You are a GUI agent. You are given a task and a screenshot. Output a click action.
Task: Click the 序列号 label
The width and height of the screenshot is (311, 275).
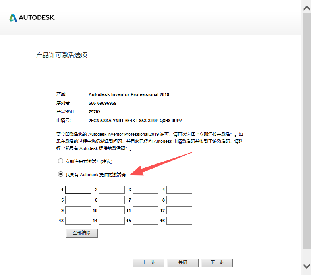(63, 103)
